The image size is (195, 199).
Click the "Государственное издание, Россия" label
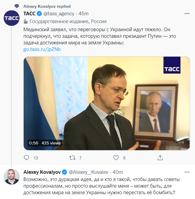(x=67, y=22)
